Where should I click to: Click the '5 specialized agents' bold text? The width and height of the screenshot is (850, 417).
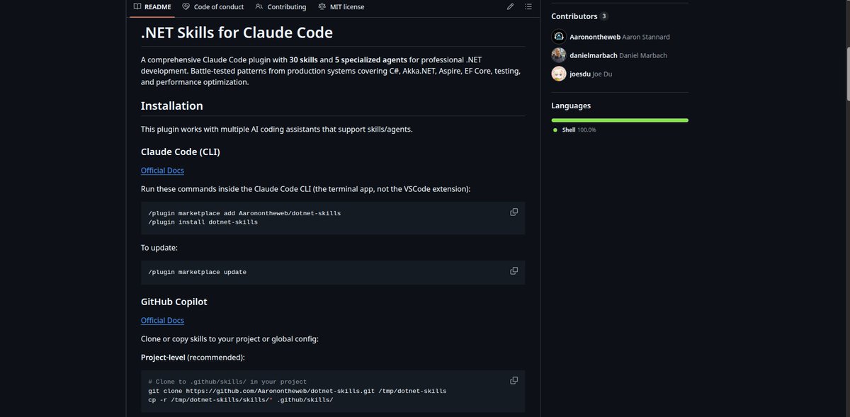(371, 59)
